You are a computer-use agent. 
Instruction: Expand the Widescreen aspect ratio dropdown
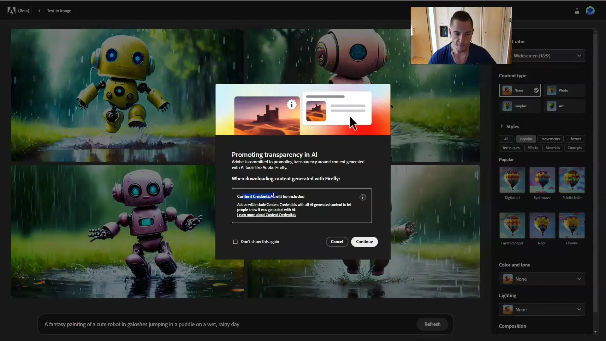click(x=579, y=55)
